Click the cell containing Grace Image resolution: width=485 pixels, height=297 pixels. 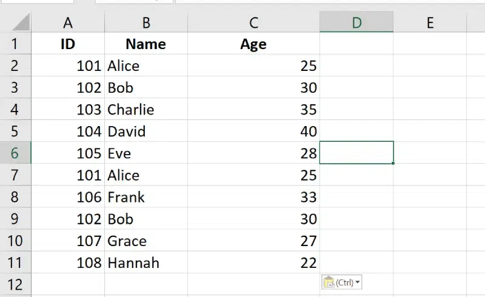click(146, 241)
